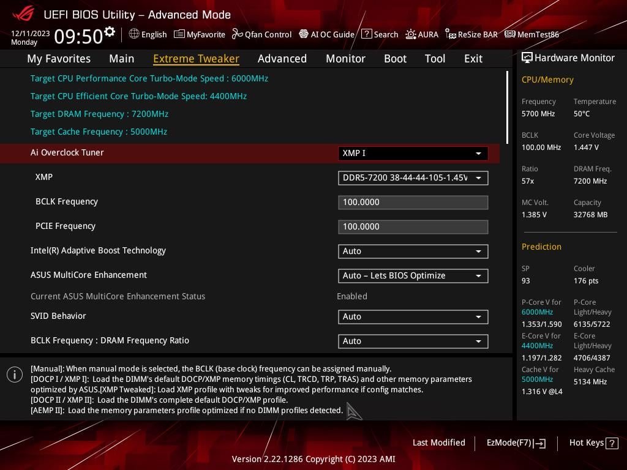Expand the ASUS MultiCore Enhancement dropdown
627x470 pixels.
pyautogui.click(x=413, y=275)
